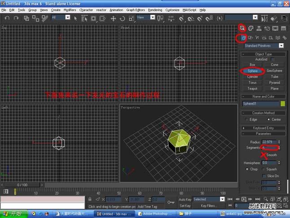Open the Utilities command panel tab
Screen dimensions: 290x218
283,28
